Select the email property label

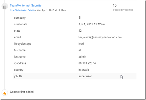tap(17, 37)
